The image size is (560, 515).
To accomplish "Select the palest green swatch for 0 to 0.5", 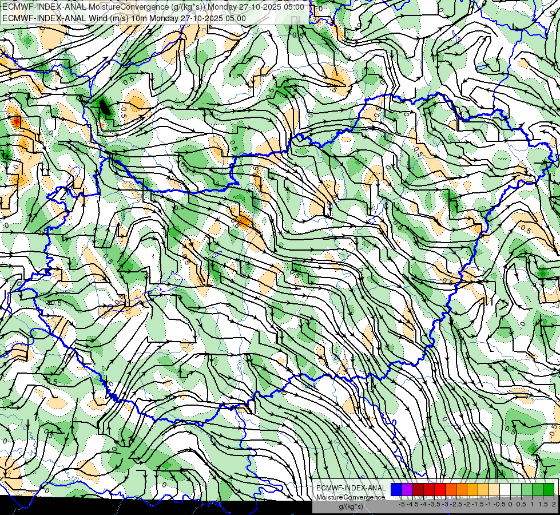I will [516, 489].
